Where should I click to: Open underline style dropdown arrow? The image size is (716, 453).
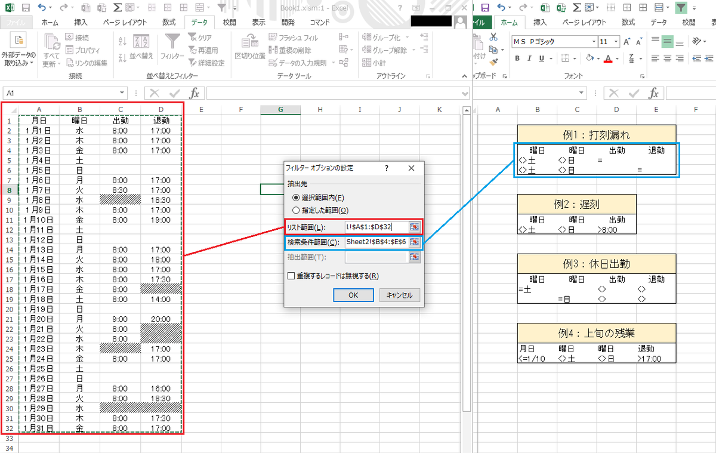pos(550,58)
